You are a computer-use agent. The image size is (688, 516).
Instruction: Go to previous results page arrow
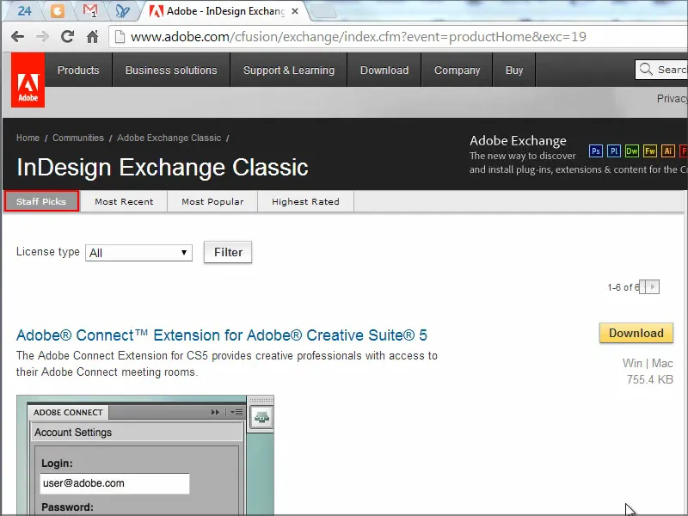click(642, 287)
